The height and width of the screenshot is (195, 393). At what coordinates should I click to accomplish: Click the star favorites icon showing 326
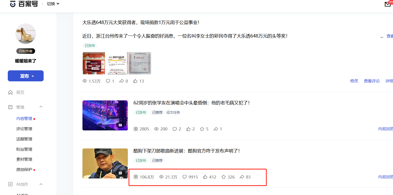[224, 177]
